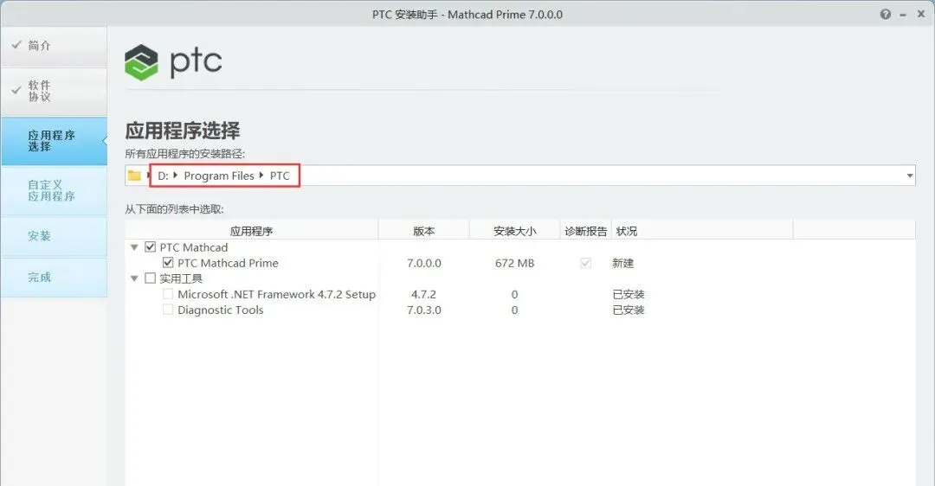This screenshot has height=486, width=935.
Task: Click the D: path segment
Action: [163, 176]
